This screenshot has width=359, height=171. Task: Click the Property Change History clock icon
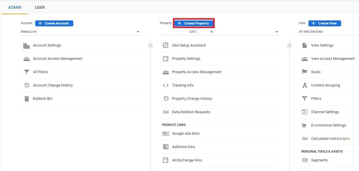[166, 99]
